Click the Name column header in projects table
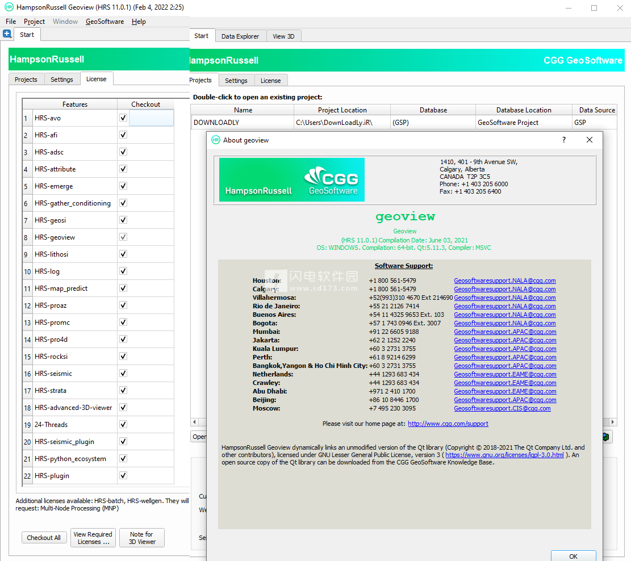The height and width of the screenshot is (561, 631). pyautogui.click(x=243, y=110)
